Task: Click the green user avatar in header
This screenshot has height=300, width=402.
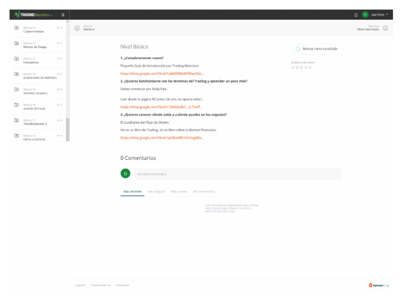Action: click(365, 15)
